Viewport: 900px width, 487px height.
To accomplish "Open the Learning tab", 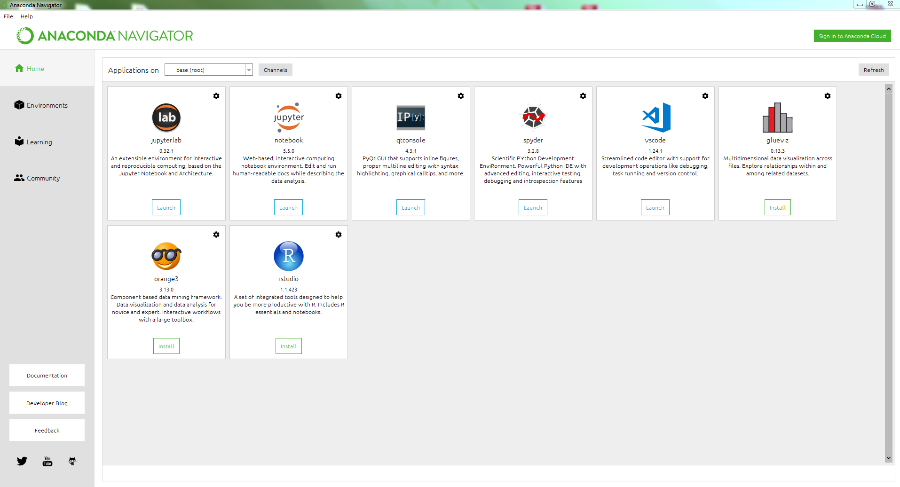I will click(33, 142).
